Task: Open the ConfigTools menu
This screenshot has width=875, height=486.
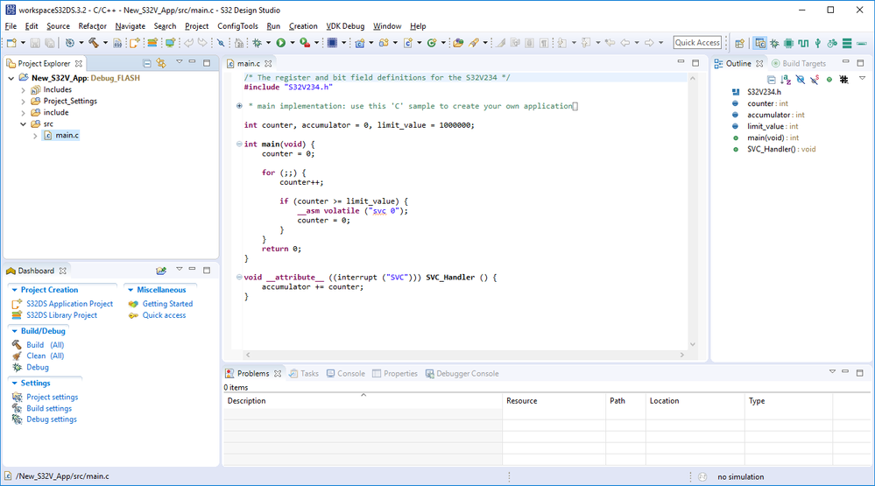Action: 237,26
